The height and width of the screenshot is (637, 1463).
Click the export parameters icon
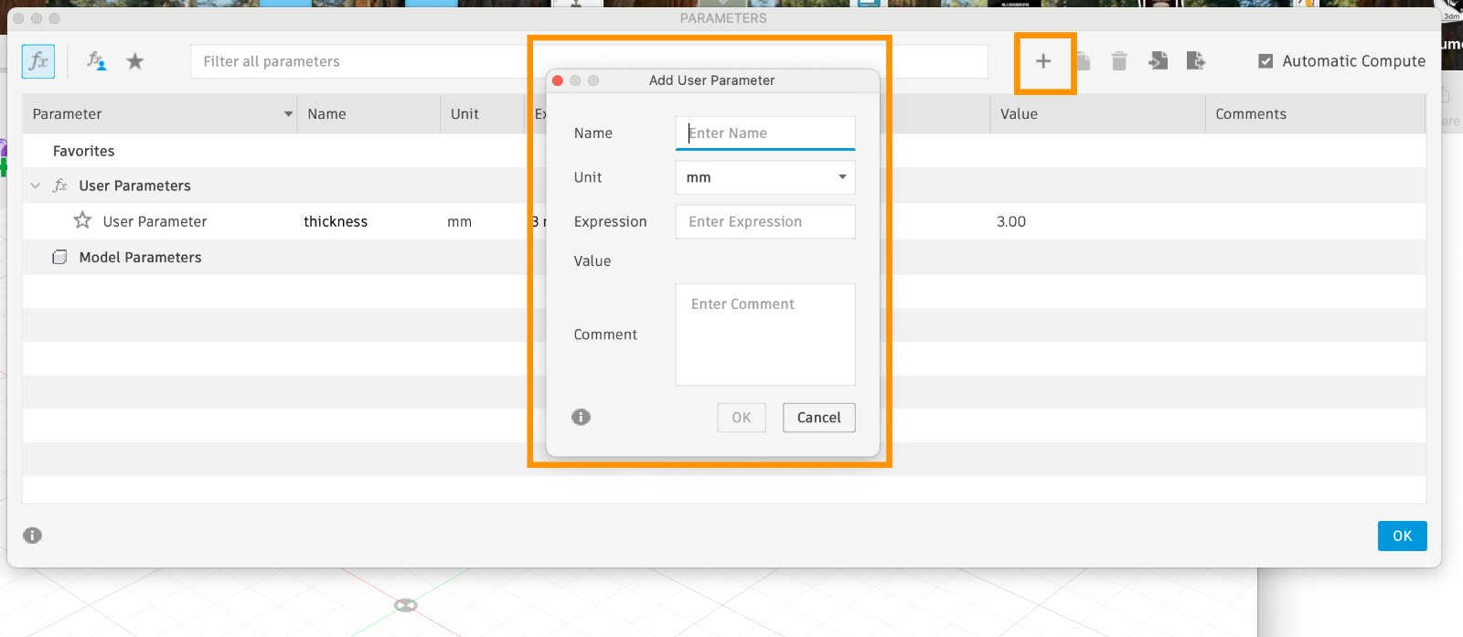[1196, 61]
